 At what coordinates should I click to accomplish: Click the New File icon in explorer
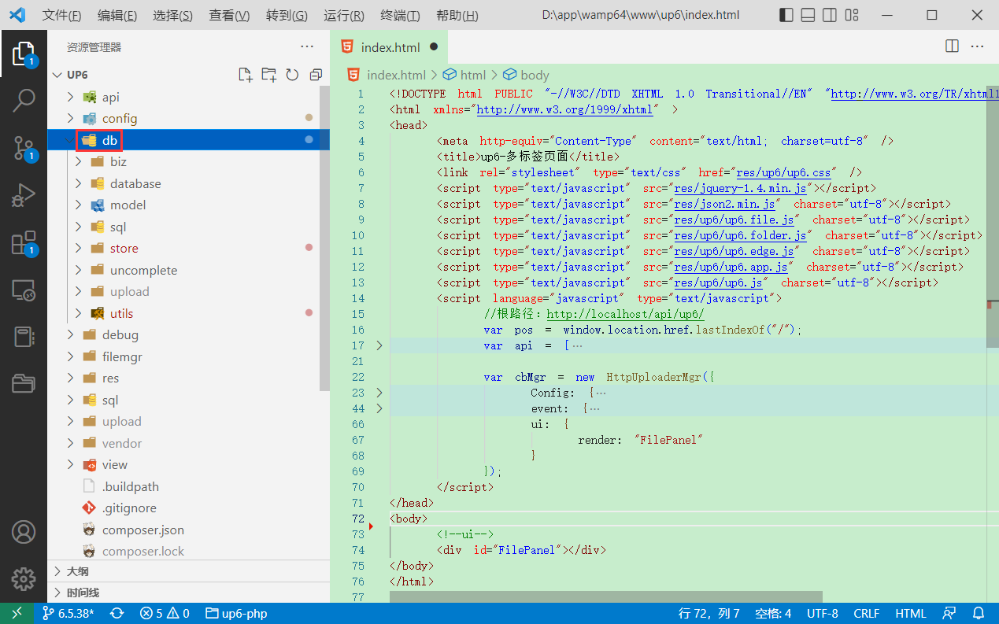[x=246, y=75]
